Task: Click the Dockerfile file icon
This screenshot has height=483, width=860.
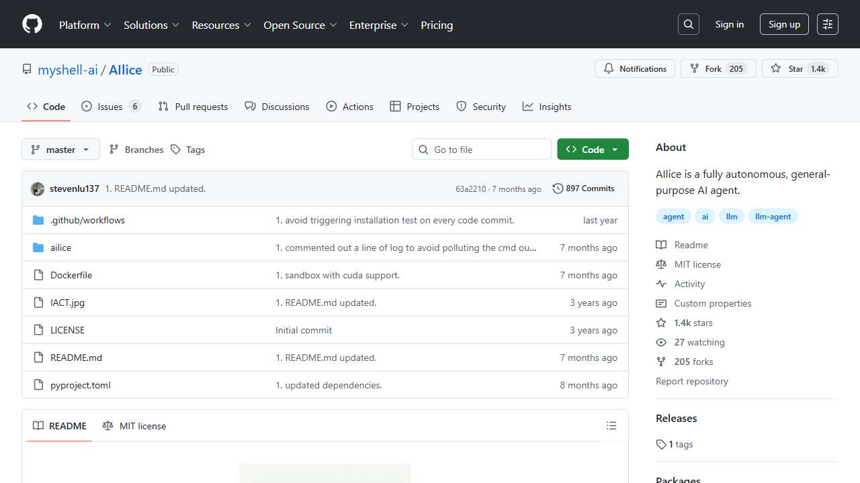Action: click(38, 275)
